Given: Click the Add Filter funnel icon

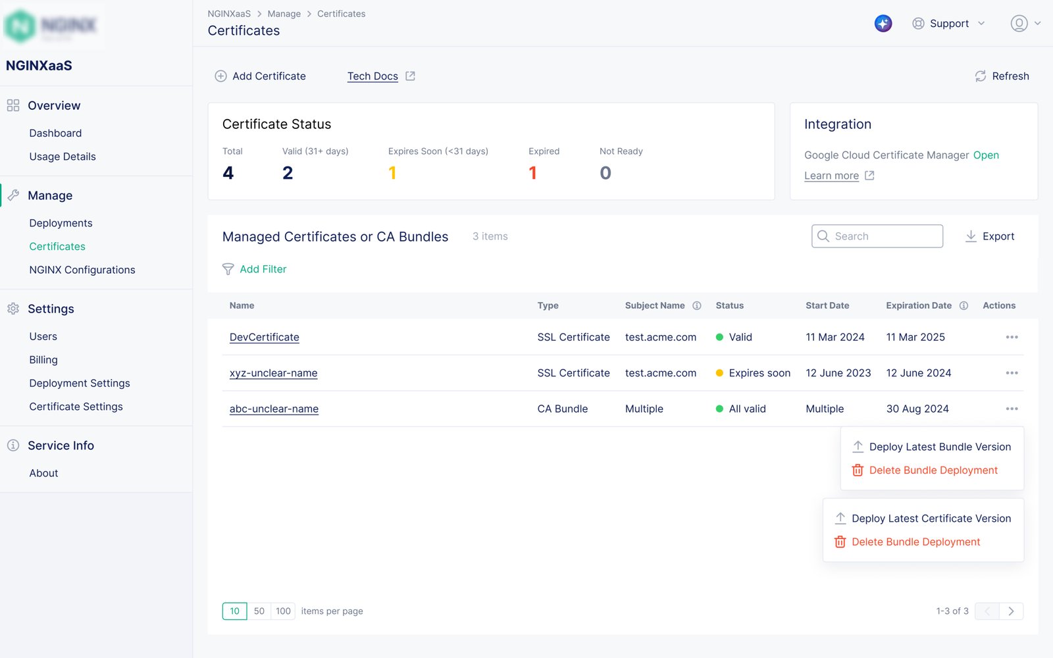Looking at the screenshot, I should coord(228,269).
